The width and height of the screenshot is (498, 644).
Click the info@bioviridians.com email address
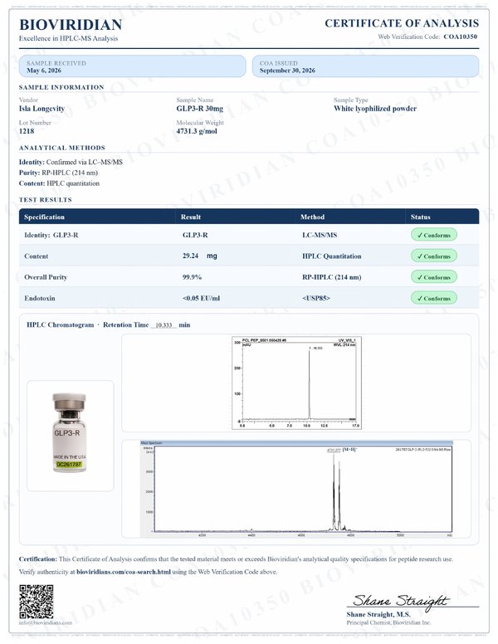45,622
